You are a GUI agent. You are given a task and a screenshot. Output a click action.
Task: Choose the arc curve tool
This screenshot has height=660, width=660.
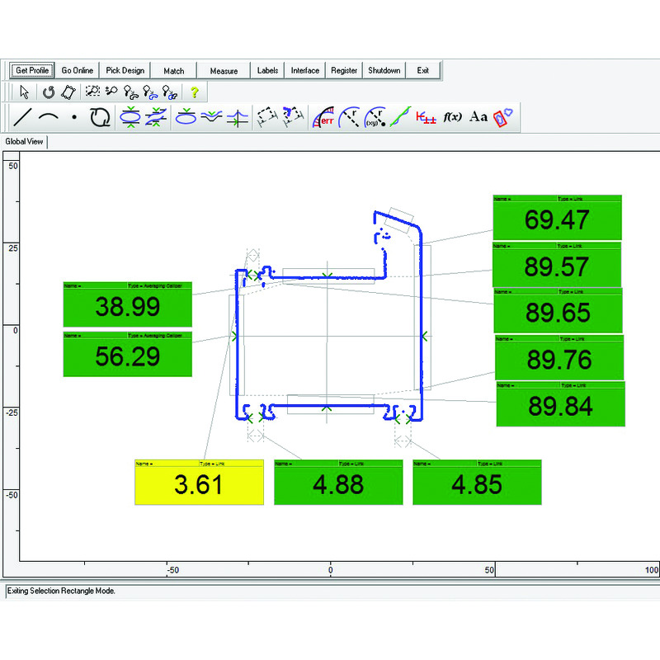coord(49,118)
